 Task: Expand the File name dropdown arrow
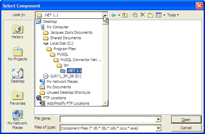(158, 119)
